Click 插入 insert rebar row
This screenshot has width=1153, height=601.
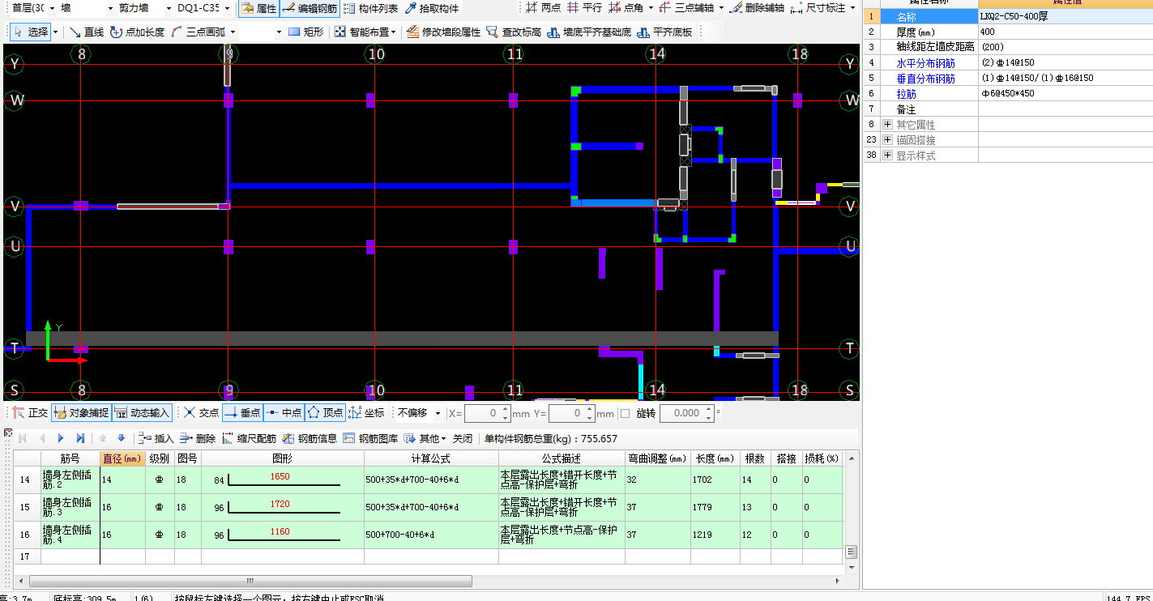click(x=156, y=438)
